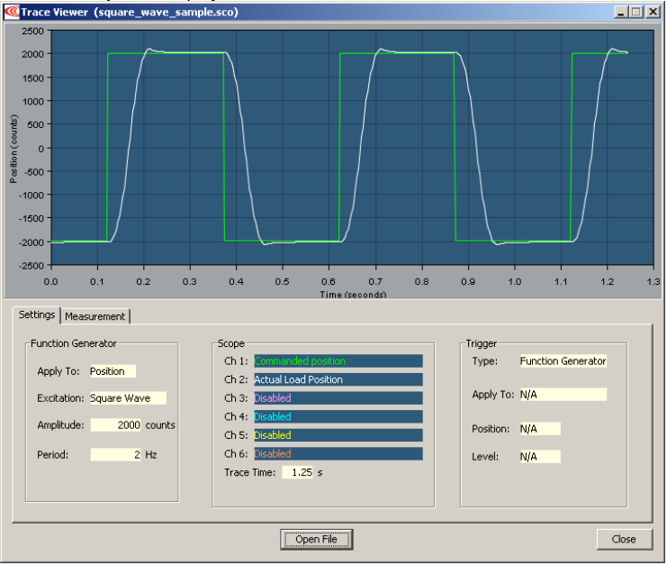Switch to the Measurement tab

(x=95, y=316)
